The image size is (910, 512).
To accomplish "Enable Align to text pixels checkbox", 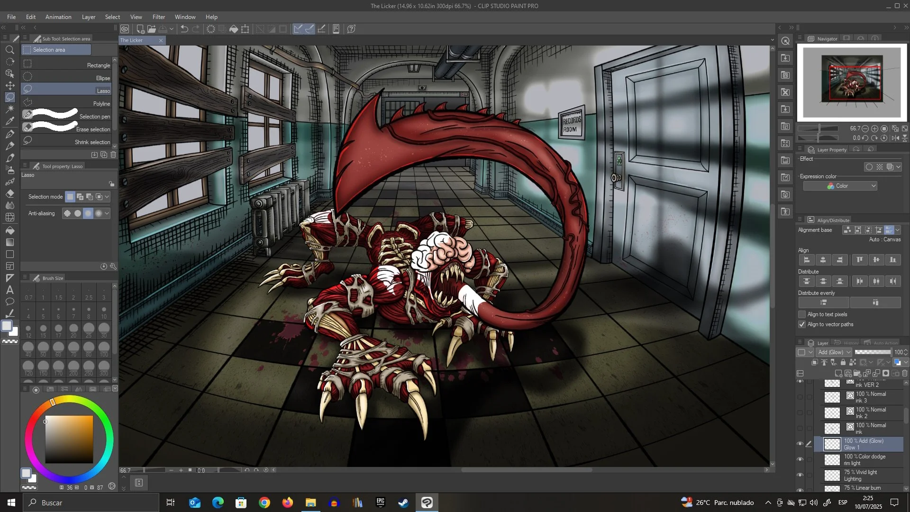I will point(802,315).
